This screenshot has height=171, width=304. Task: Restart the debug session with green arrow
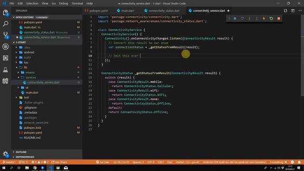point(271,19)
